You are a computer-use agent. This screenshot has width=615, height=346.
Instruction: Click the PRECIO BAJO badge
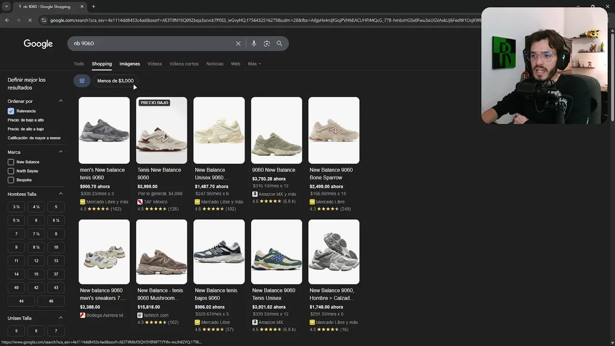[154, 103]
